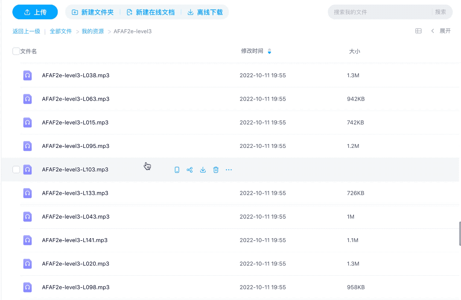This screenshot has width=461, height=300.
Task: Open file AFAF2e-level3-L141.mp3
Action: point(75,240)
